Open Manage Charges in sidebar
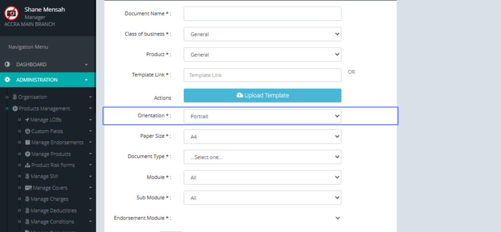This screenshot has height=232, width=501. (49, 199)
